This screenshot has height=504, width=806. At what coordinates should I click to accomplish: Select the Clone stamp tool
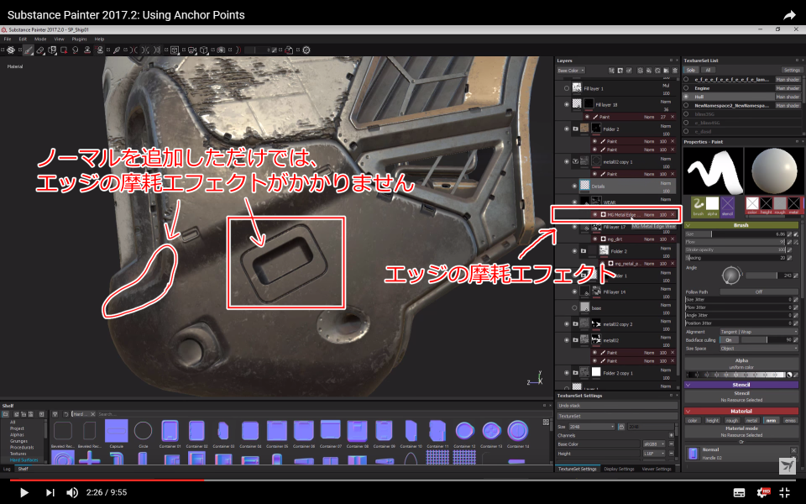(87, 50)
